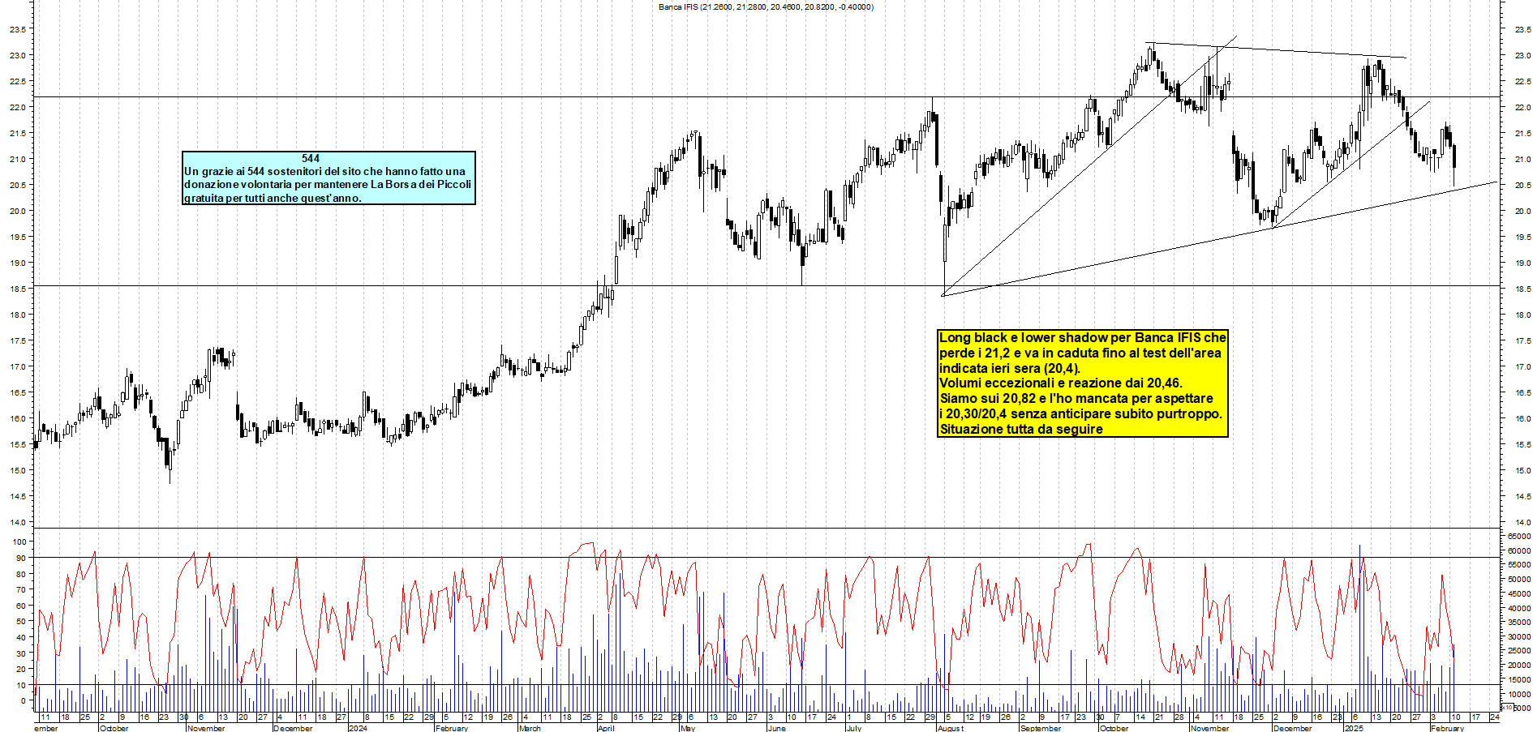Select the yellow Long black annotation box

coord(1082,383)
